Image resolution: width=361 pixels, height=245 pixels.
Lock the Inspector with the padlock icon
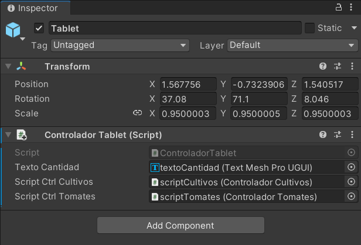(x=339, y=8)
